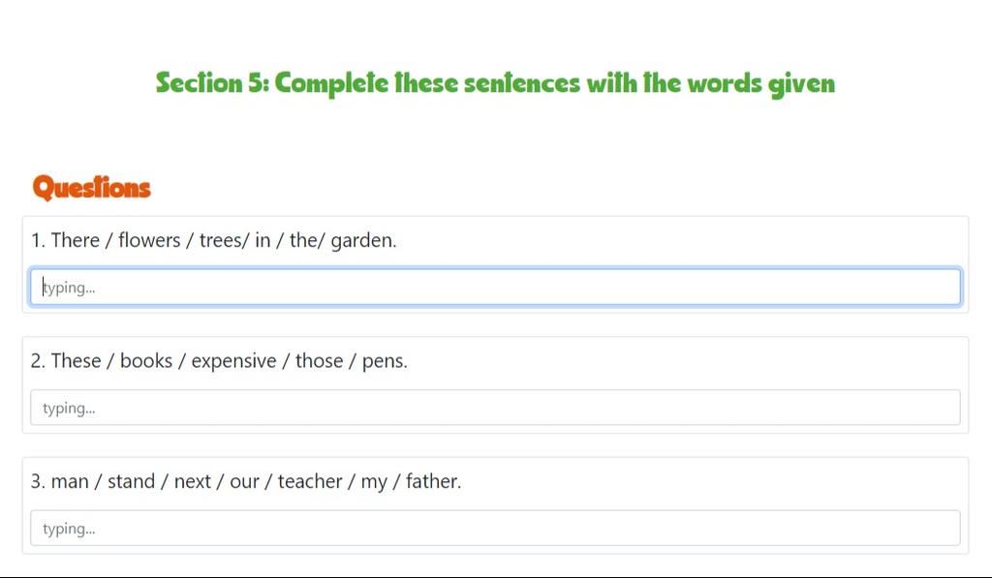
Task: Click the word 'teacher' in question 3
Action: pos(310,481)
